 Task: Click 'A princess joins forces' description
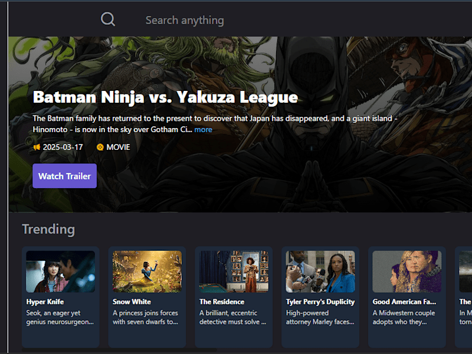click(x=145, y=317)
